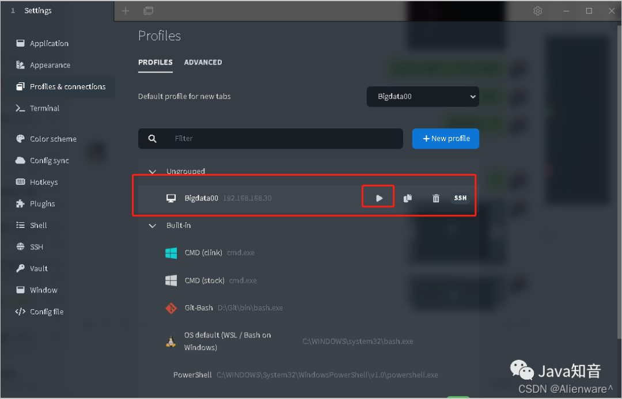This screenshot has height=399, width=622.
Task: Add a new tab with plus icon
Action: (126, 11)
